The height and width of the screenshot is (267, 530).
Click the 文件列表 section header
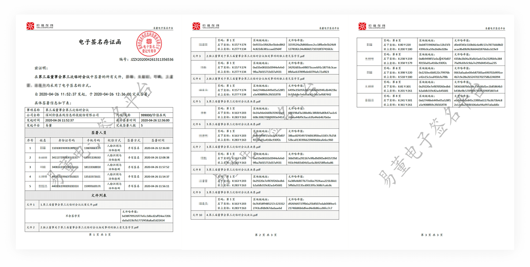point(98,195)
